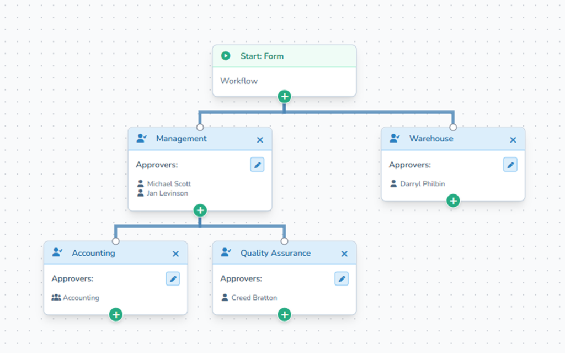
Task: Click approver Michael Scott
Action: [x=169, y=184]
